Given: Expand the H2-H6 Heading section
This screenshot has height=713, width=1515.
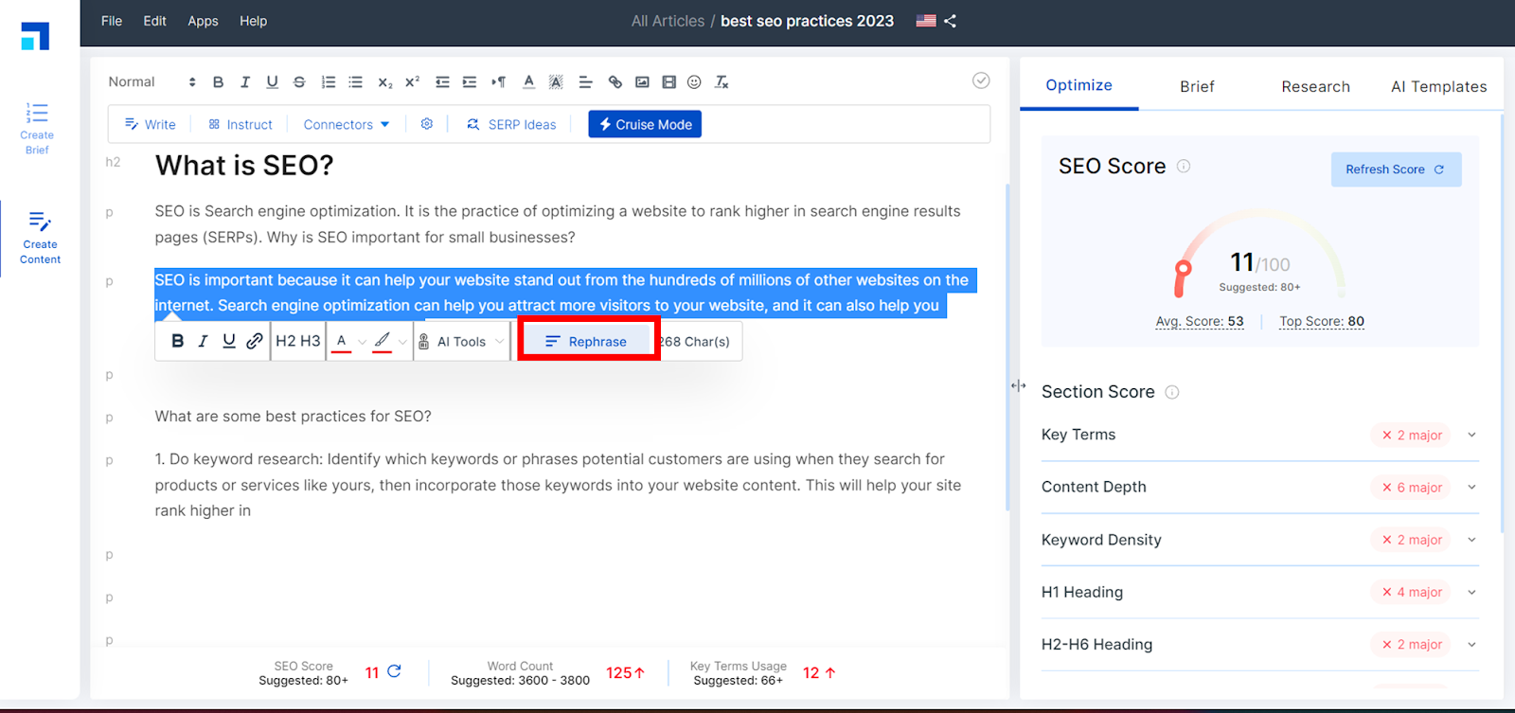Looking at the screenshot, I should (1471, 644).
